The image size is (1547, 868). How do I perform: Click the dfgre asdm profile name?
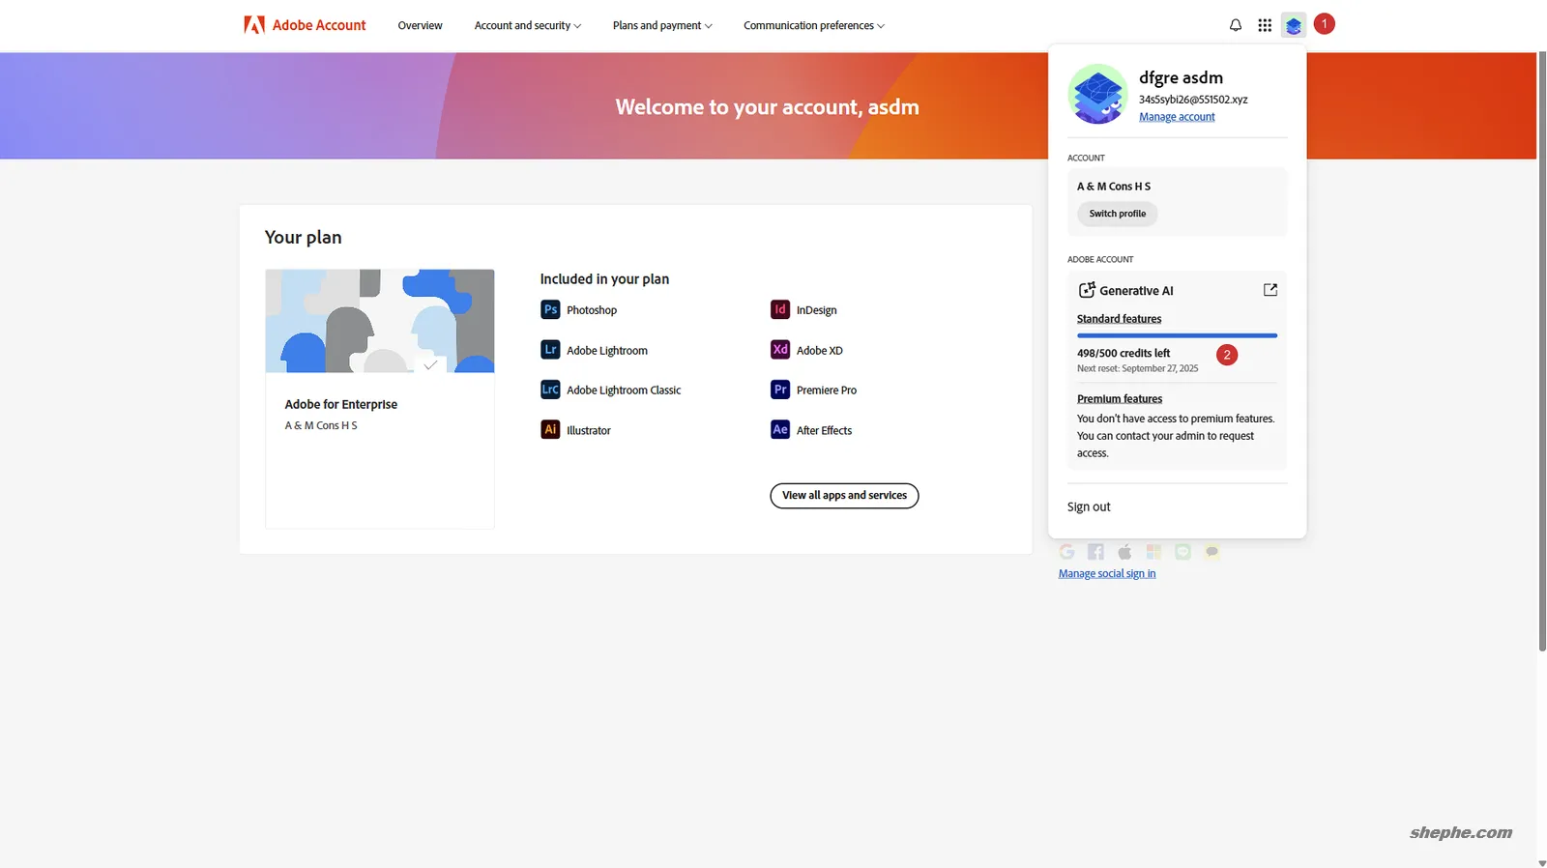[x=1181, y=77]
